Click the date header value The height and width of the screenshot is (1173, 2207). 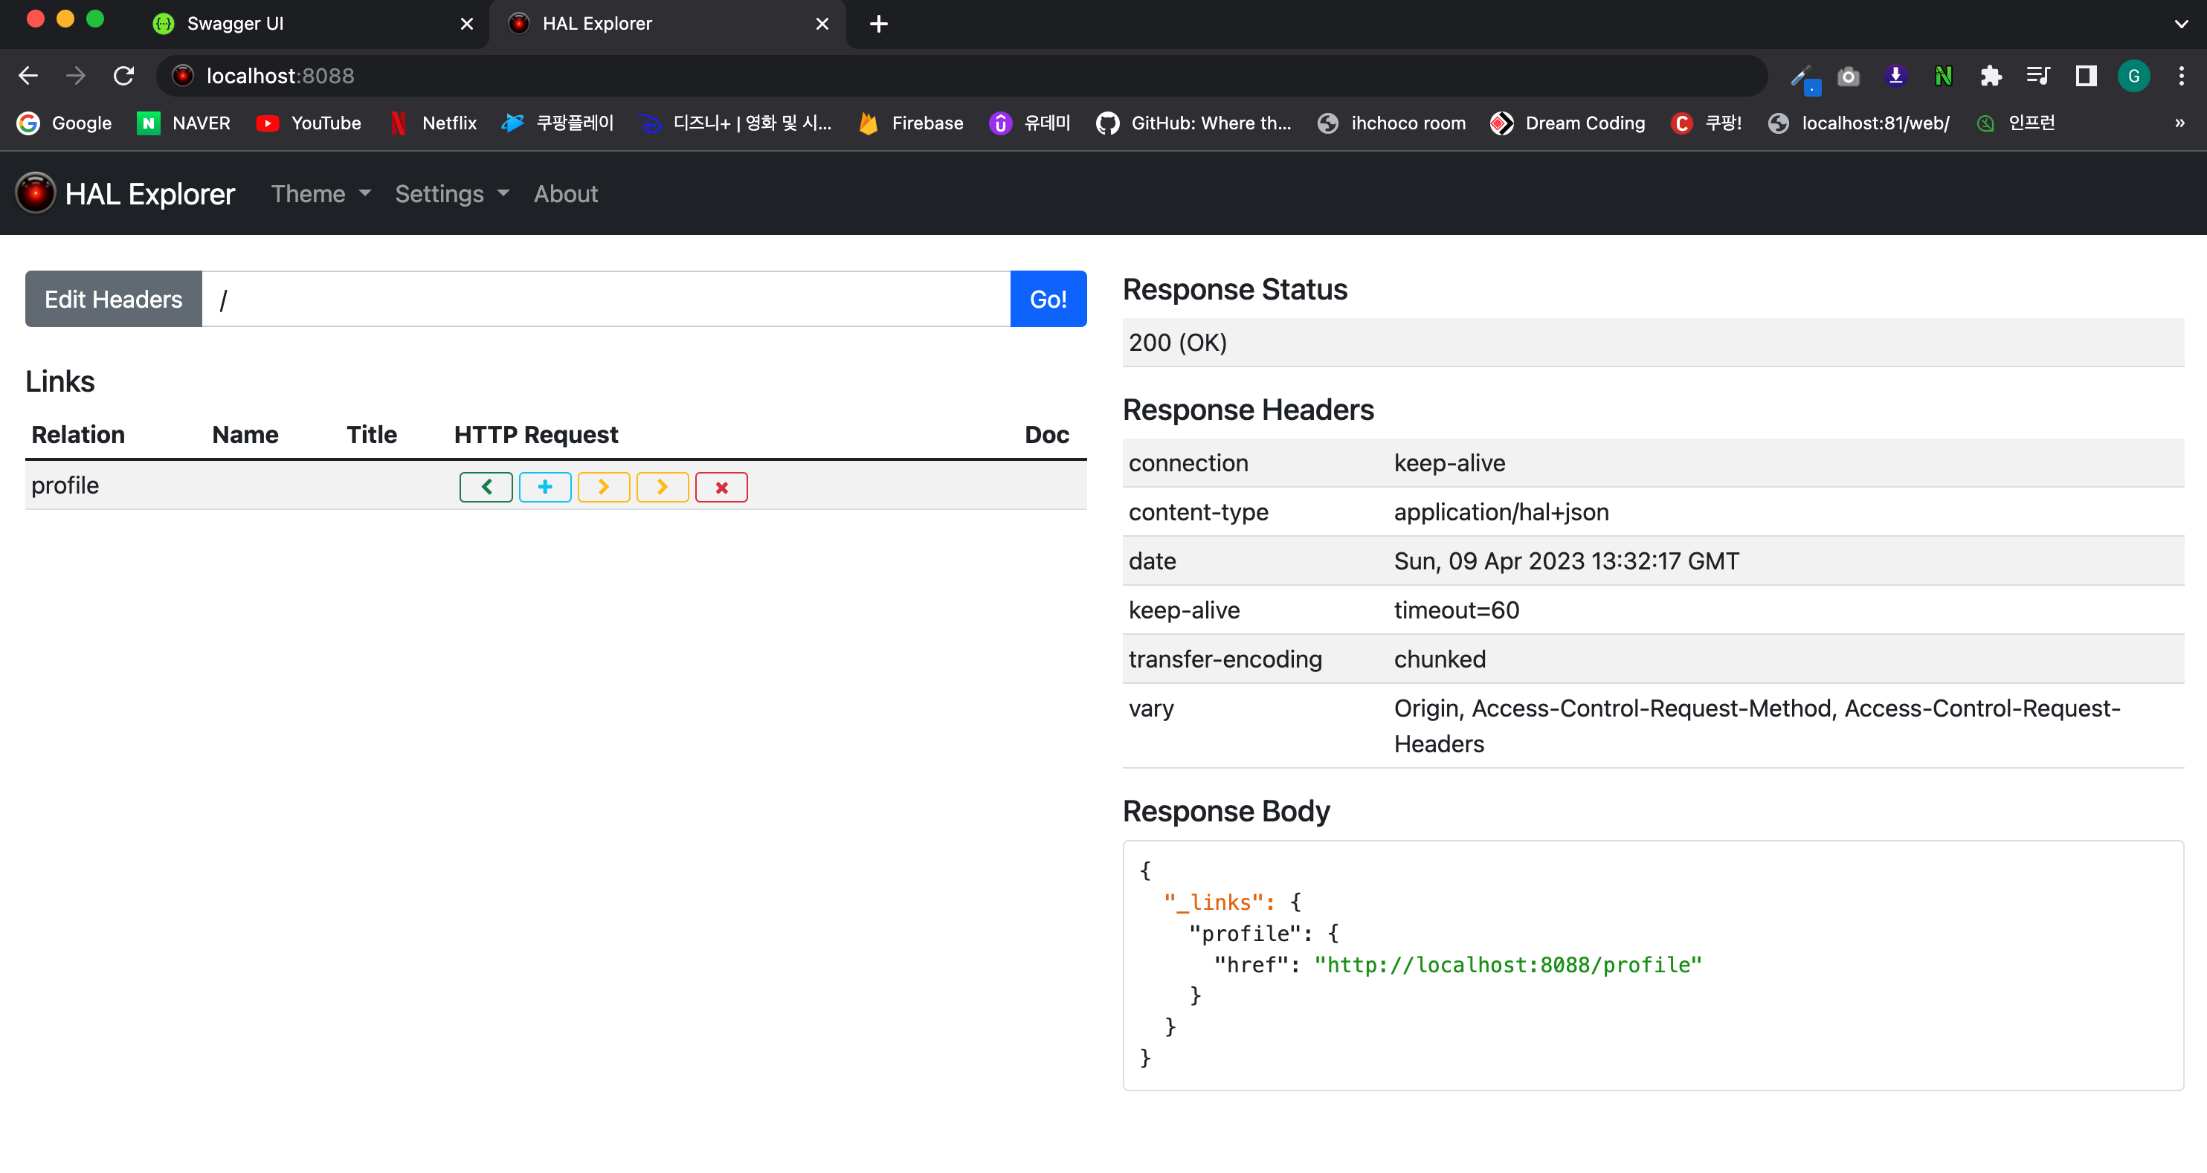[x=1566, y=560]
